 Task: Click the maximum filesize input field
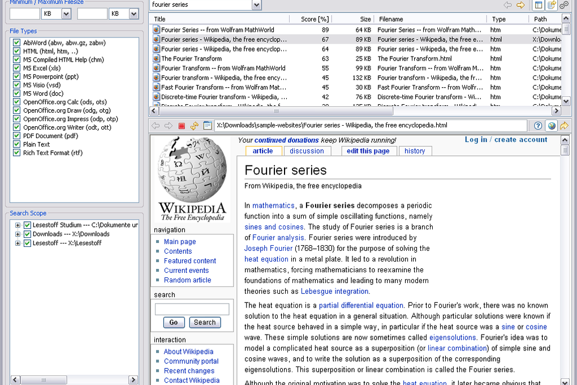coord(92,14)
